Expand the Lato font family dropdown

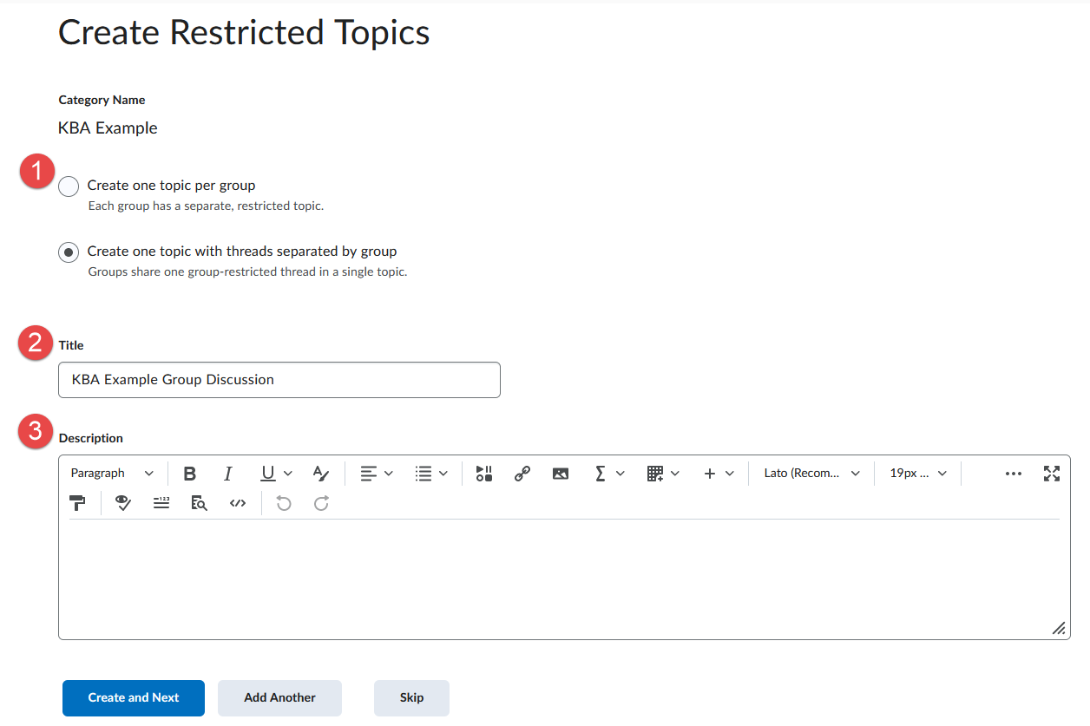pos(811,474)
